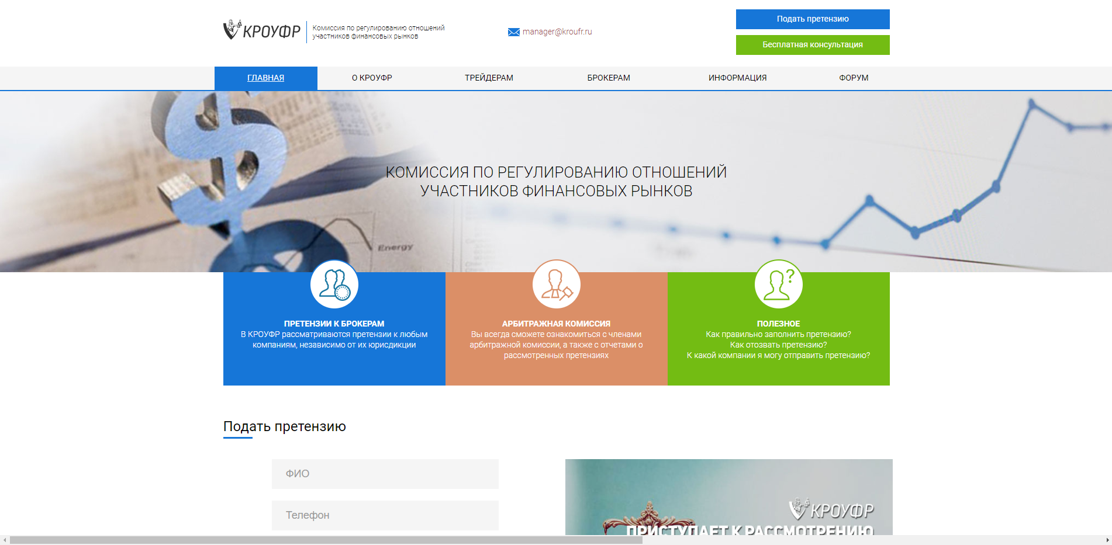The image size is (1112, 545).
Task: Click the manager@kroufr.ru email link
Action: [557, 32]
